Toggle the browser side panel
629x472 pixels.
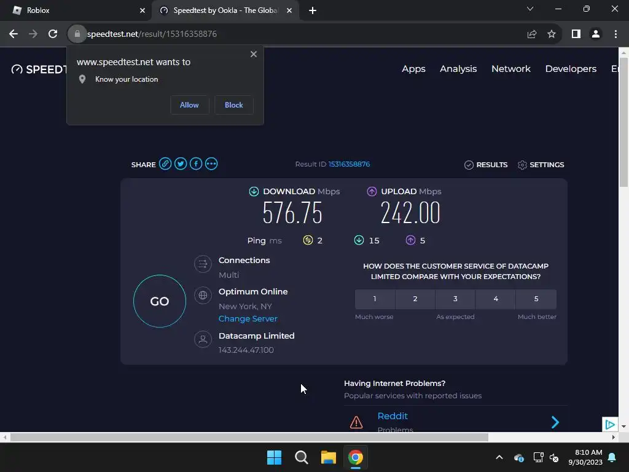tap(576, 34)
